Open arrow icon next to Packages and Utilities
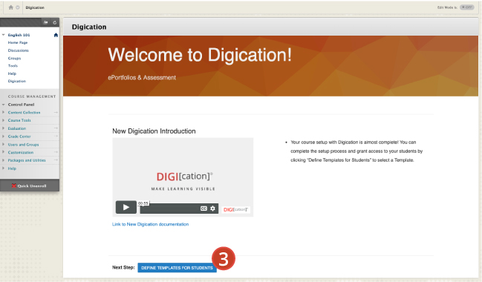This screenshot has height=282, width=482. coord(56,160)
